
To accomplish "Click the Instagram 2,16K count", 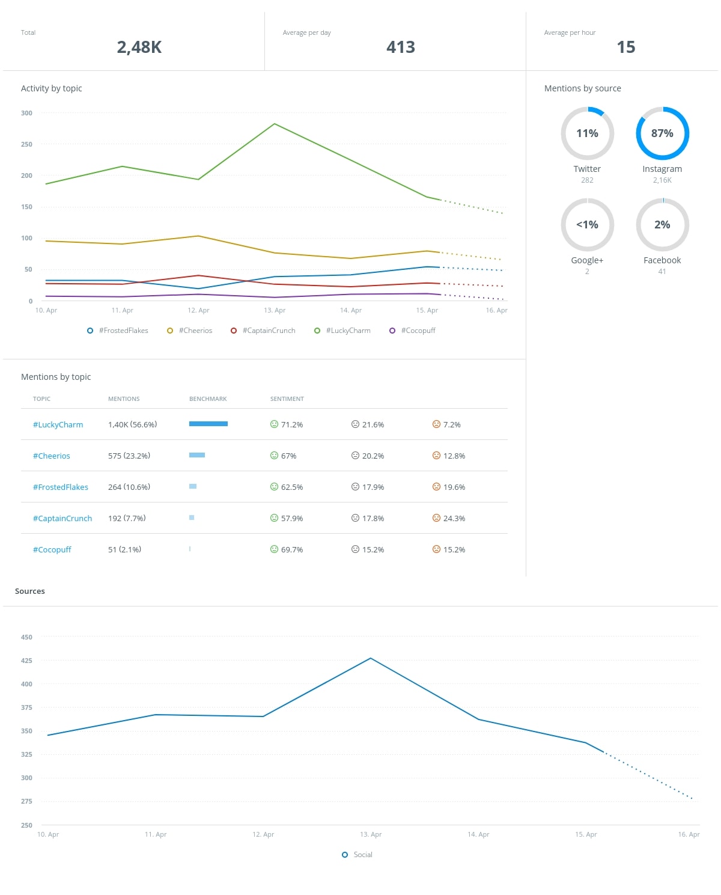I will click(662, 180).
